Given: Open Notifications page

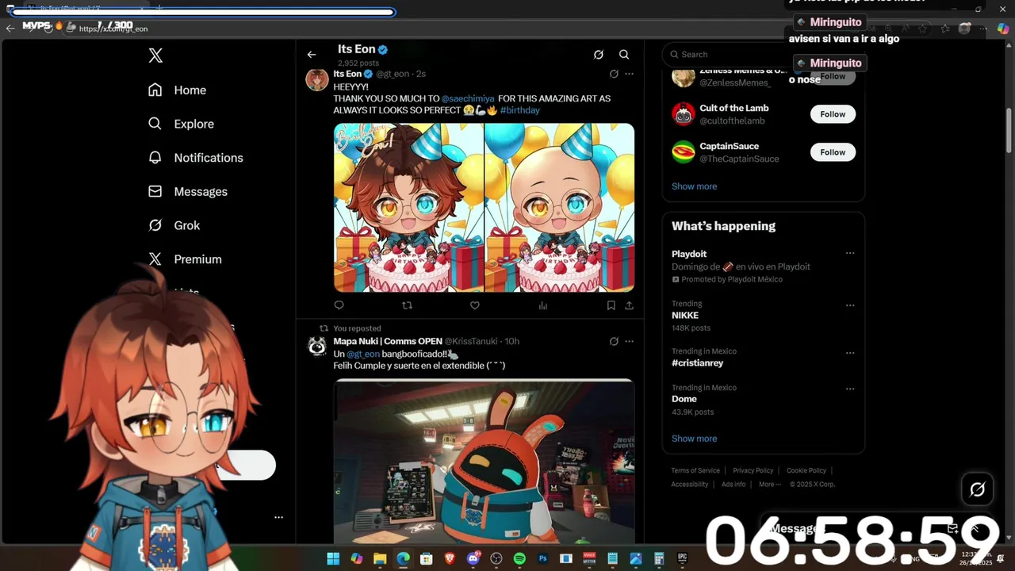Looking at the screenshot, I should click(x=196, y=157).
